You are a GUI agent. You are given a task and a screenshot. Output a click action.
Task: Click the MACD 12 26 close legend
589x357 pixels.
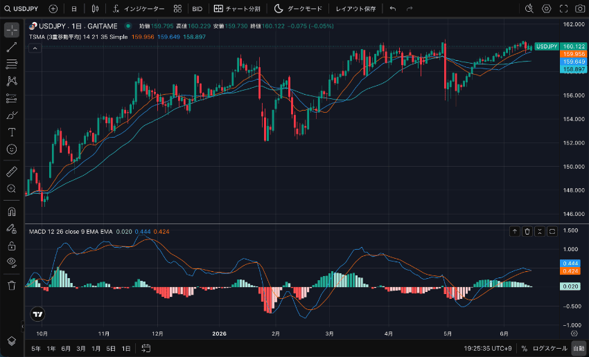[71, 232]
